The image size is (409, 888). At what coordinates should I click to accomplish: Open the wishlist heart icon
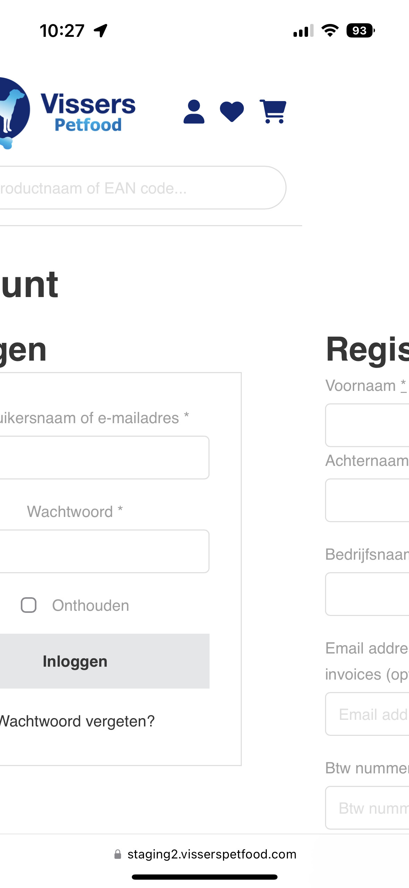[232, 112]
